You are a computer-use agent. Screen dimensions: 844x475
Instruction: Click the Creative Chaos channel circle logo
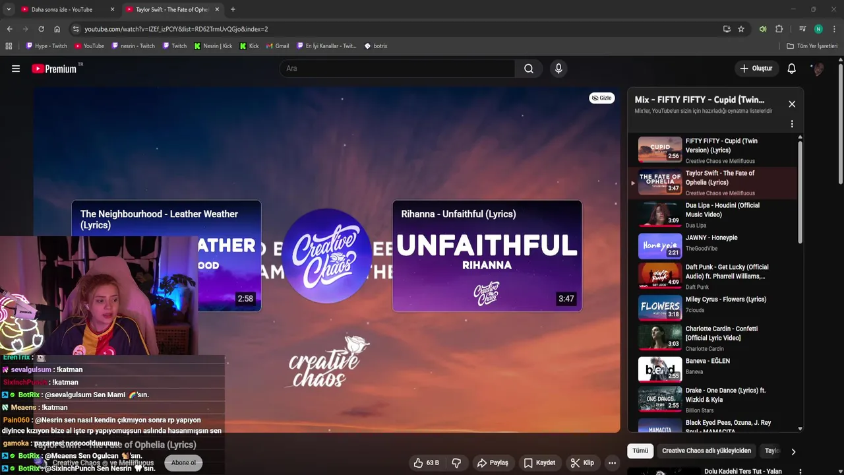[x=326, y=256]
